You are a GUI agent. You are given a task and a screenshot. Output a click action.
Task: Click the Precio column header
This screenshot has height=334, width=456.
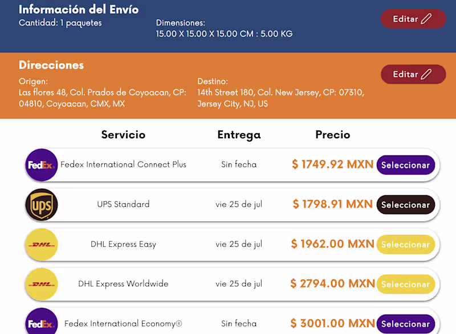(333, 135)
